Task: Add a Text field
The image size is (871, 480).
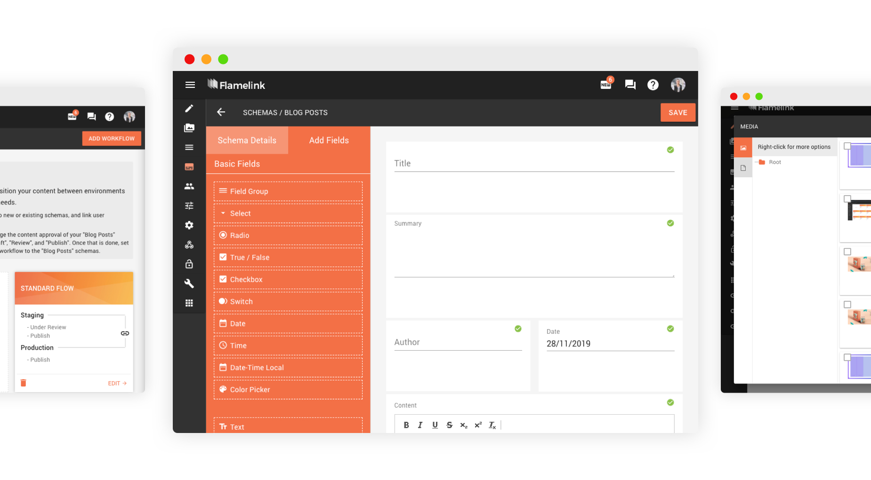Action: pyautogui.click(x=288, y=425)
